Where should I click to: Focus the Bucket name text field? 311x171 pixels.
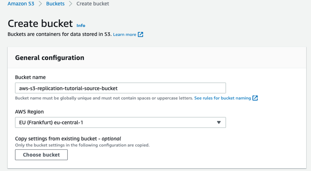point(120,88)
